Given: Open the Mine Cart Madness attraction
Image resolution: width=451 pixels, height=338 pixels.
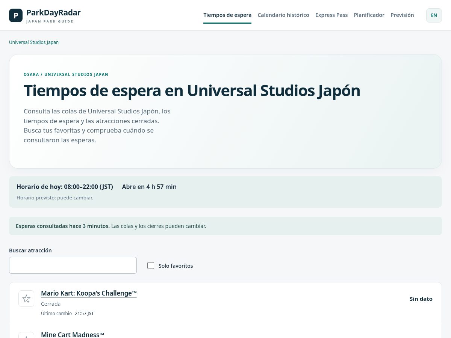Looking at the screenshot, I should point(73,334).
